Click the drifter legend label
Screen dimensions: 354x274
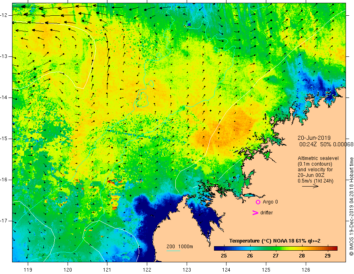pyautogui.click(x=266, y=213)
